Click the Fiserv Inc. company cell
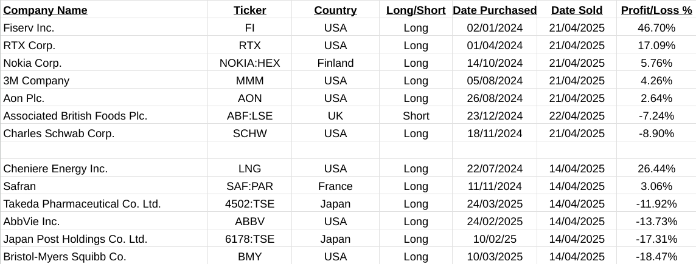Viewport: 696px width, 264px height. pos(29,28)
